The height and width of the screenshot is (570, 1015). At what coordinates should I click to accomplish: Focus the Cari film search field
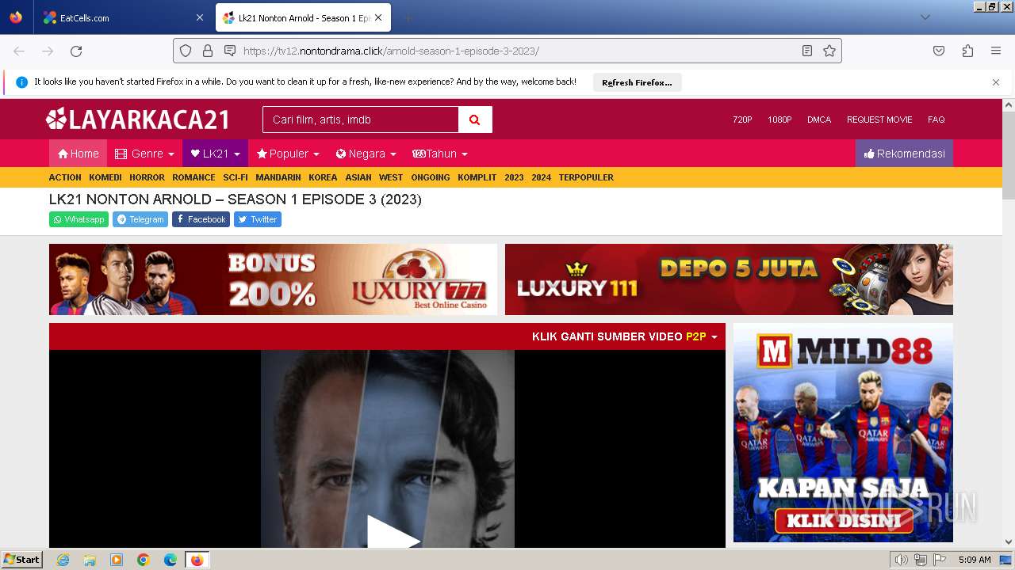(x=361, y=120)
